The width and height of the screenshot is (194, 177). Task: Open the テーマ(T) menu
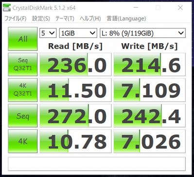point(65,18)
